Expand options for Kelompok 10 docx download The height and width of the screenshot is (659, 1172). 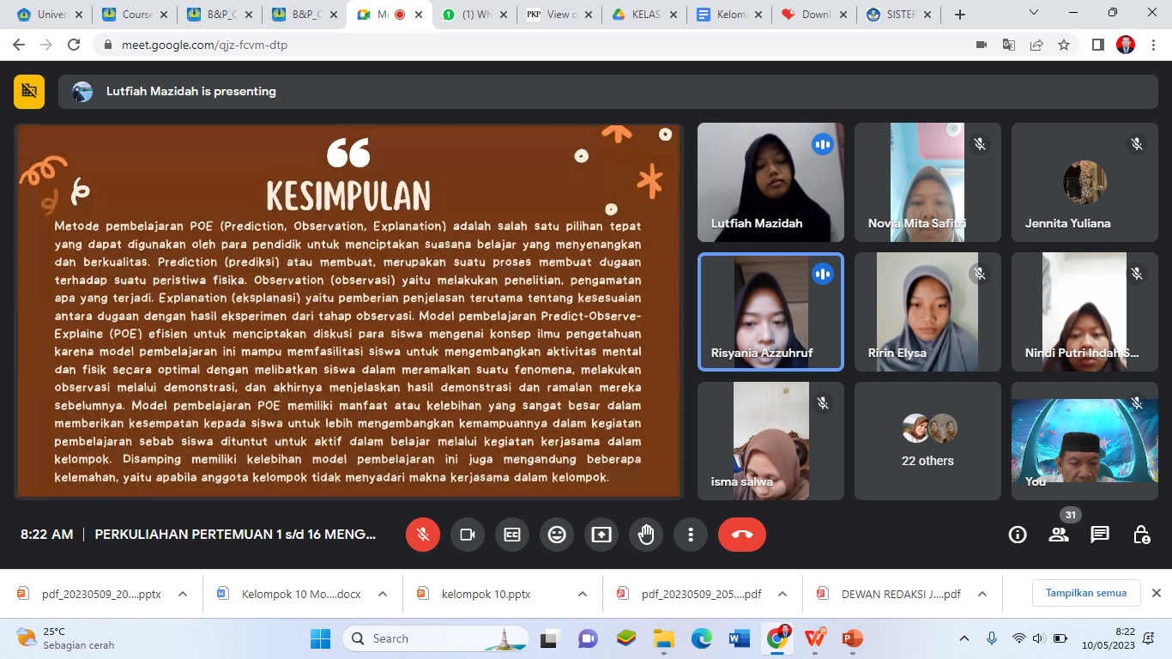coord(383,594)
